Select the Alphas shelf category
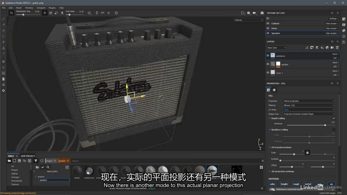This screenshot has width=347, height=195. [15, 174]
